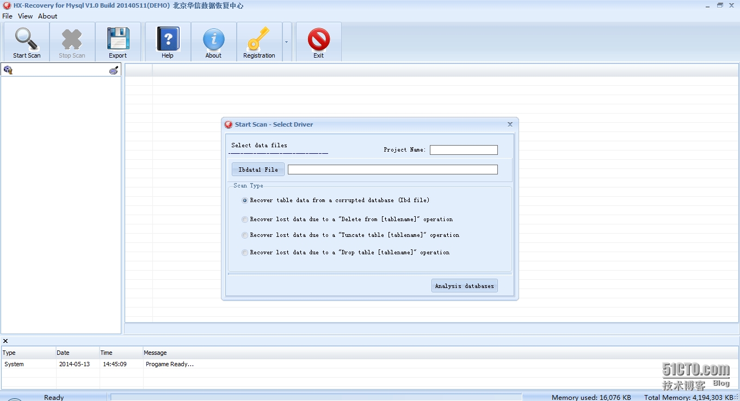Click the Ibdata1 file path field

pos(393,170)
